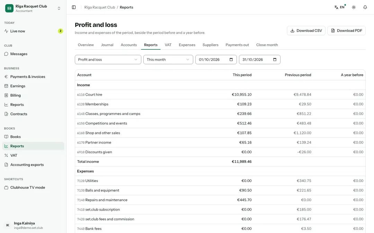Viewport: 374px width, 233px height.
Task: Click the Total income value €11,989.46
Action: (242, 162)
